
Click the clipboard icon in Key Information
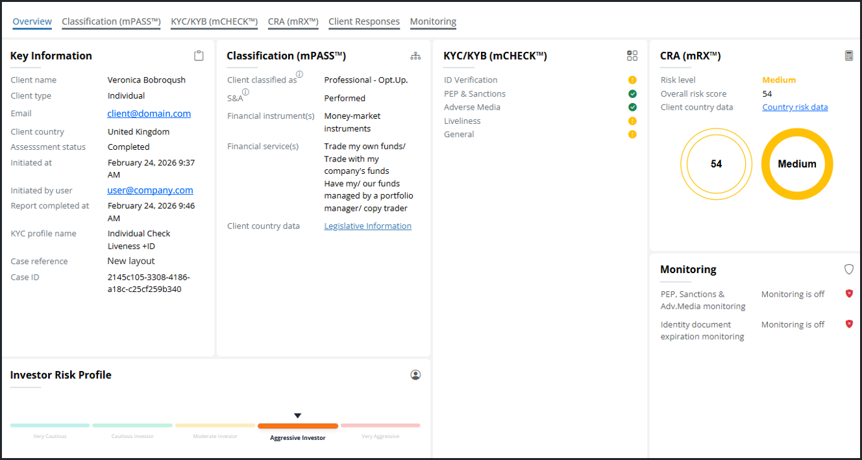[199, 56]
